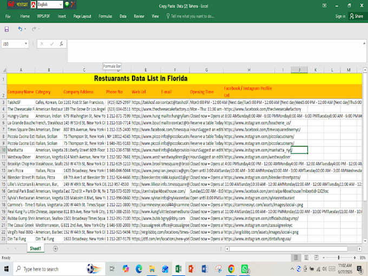Screen dimensions: 368x276
Task: Click the Sign in link
Action: tap(340, 16)
